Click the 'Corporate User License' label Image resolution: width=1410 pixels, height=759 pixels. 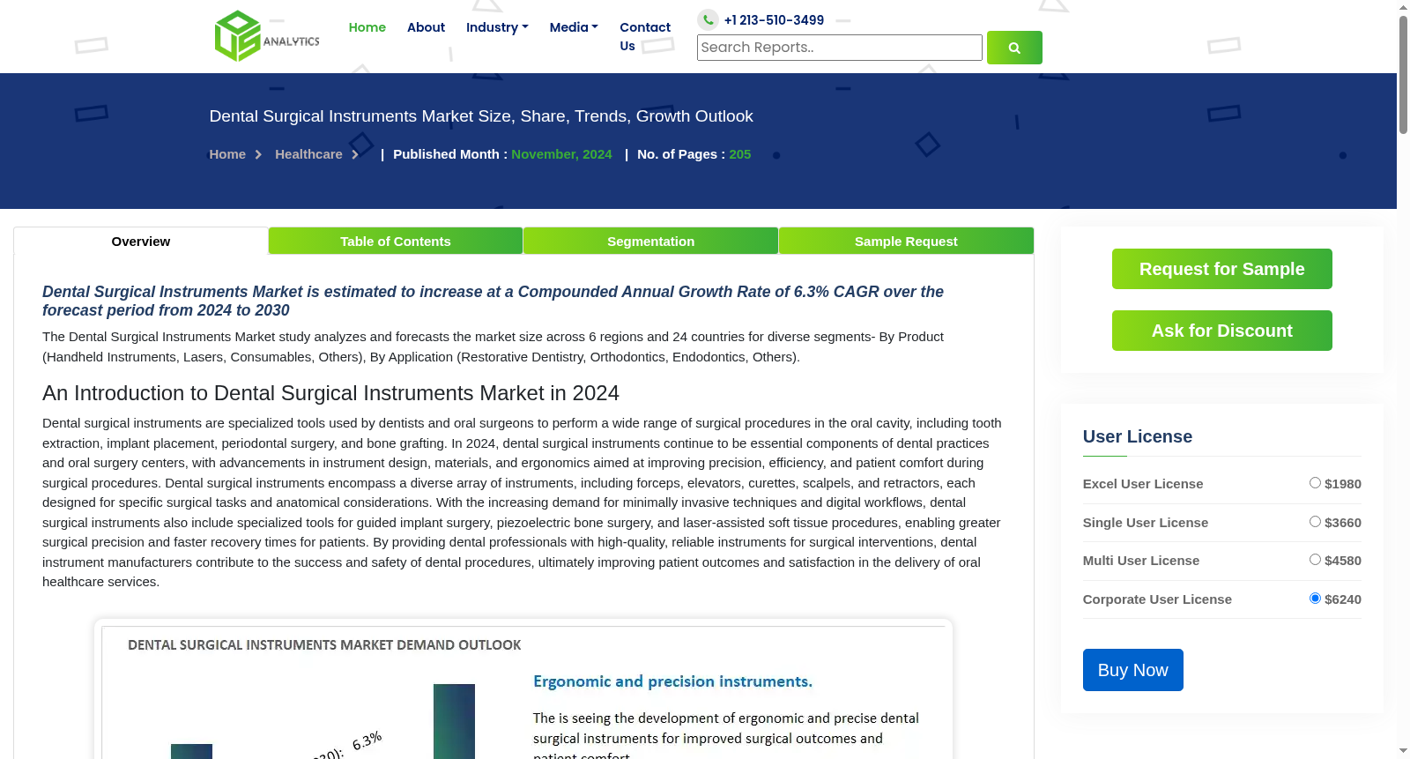tap(1157, 599)
